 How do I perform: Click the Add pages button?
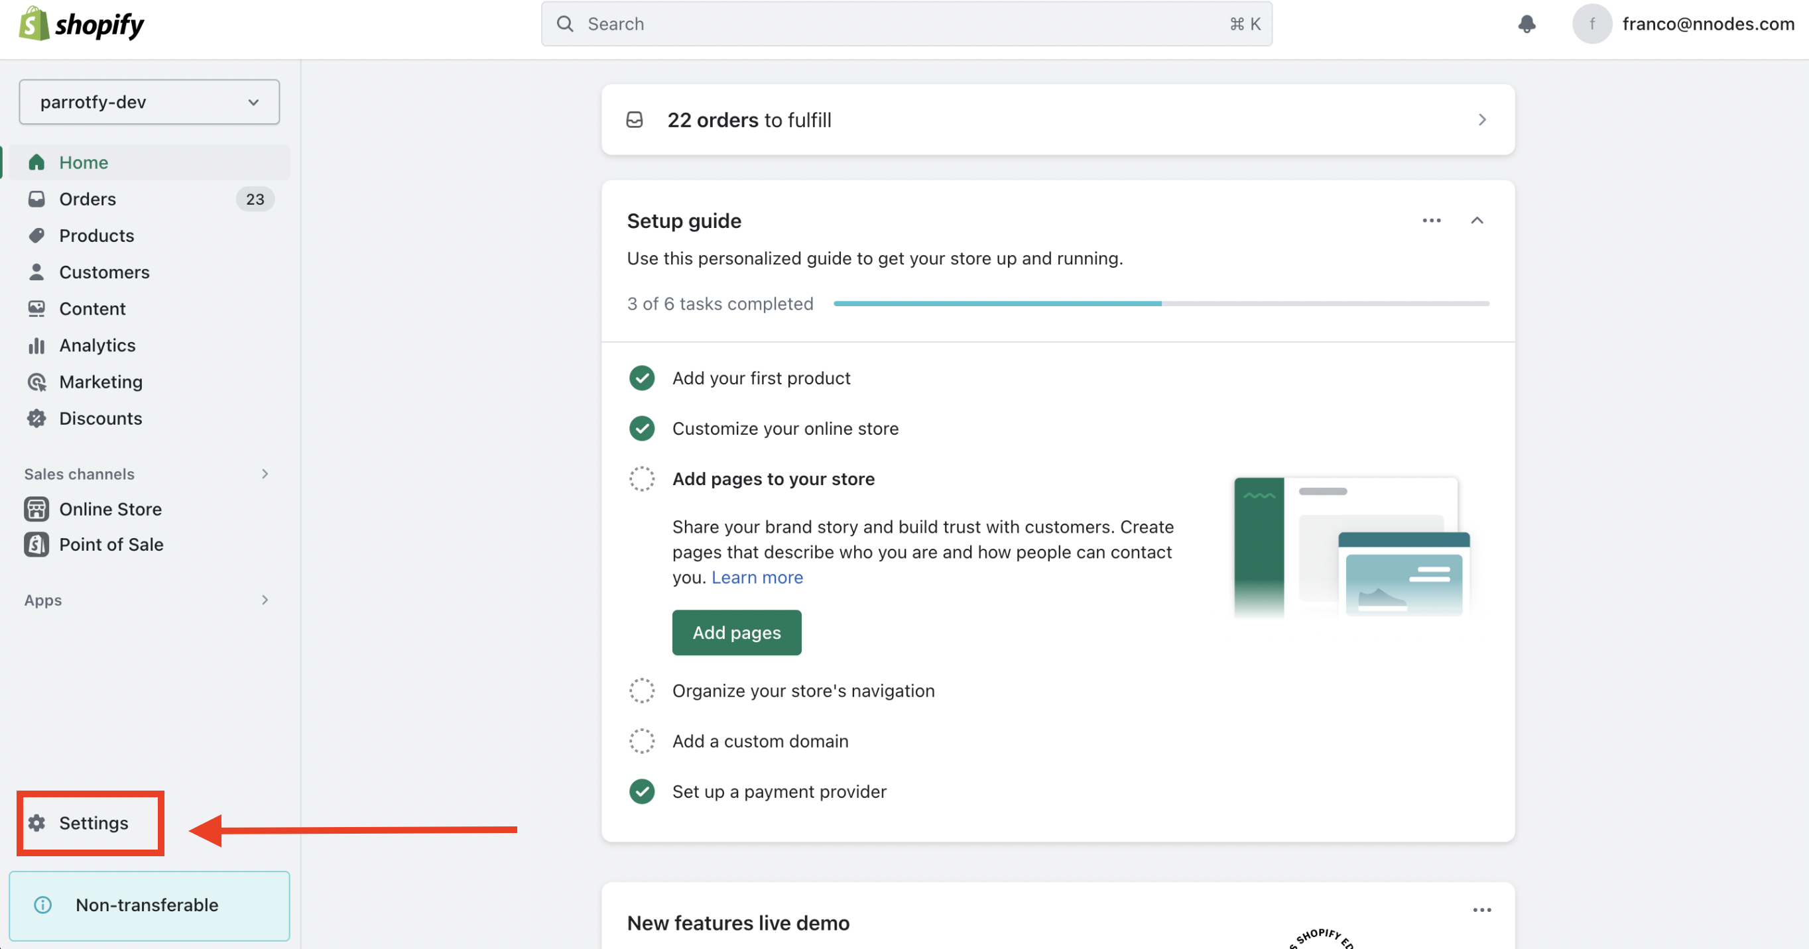737,632
